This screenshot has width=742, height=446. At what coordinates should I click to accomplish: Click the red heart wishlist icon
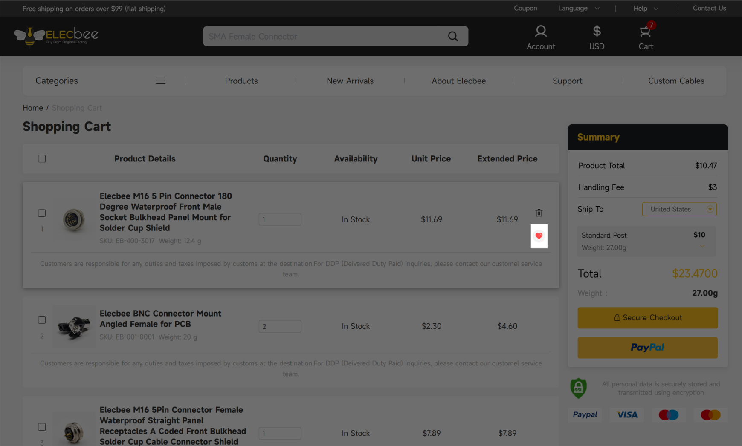539,236
